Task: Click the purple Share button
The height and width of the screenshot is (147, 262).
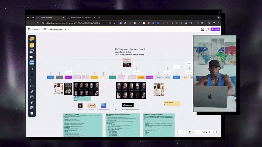Action: click(215, 29)
